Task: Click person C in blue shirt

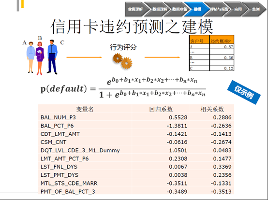Action: 52,57
